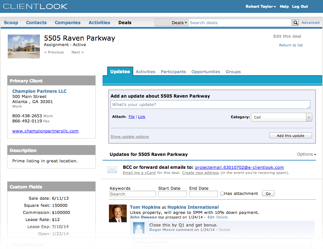The height and width of the screenshot is (249, 323).
Task: Enable the Has attachment filter
Action: pyautogui.click(x=222, y=193)
